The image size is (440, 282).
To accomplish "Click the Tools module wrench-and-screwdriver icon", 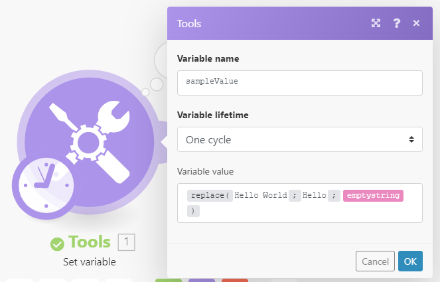I will [x=89, y=142].
